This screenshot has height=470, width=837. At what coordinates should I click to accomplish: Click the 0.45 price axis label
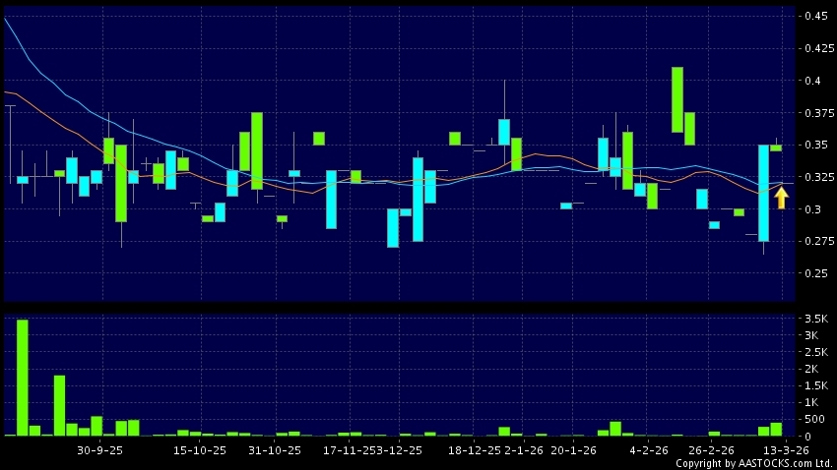[814, 16]
